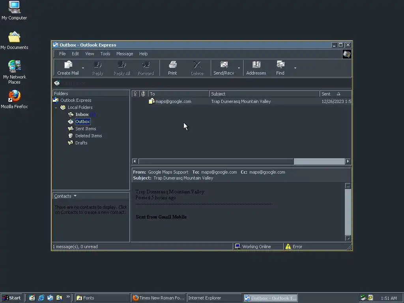Screen dimensions: 404x303
Task: Open the Inbox folder
Action: point(82,114)
